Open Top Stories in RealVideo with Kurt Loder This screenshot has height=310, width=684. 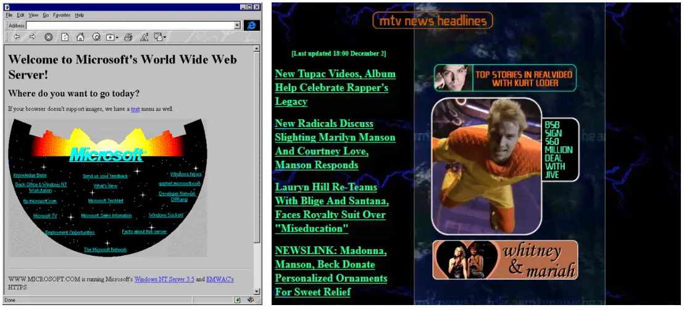(x=505, y=78)
